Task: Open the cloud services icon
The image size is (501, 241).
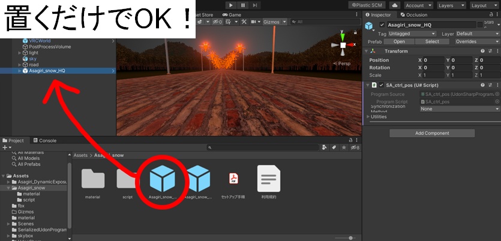Action: pyautogui.click(x=395, y=5)
